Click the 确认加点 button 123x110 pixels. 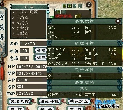tap(79, 101)
